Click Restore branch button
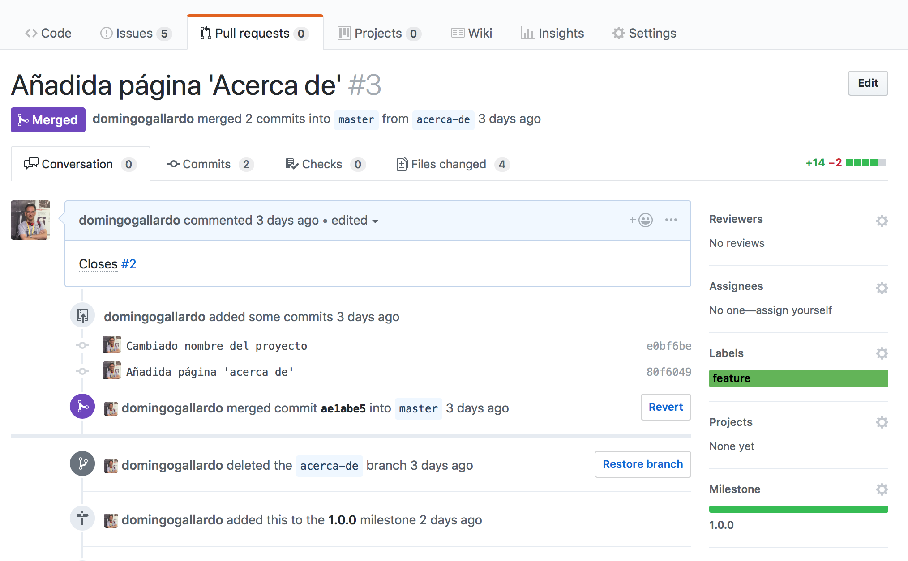The image size is (908, 561). pyautogui.click(x=642, y=464)
